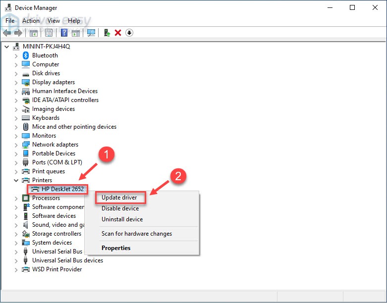The image size is (387, 303).
Task: Select the Human Interface Devices label
Action: (x=65, y=91)
